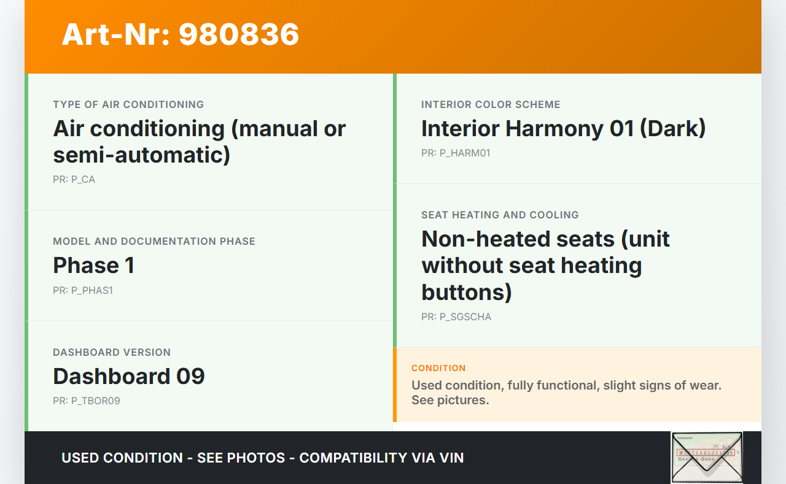Click the Type of Air Conditioning label
The width and height of the screenshot is (786, 484).
pos(128,104)
